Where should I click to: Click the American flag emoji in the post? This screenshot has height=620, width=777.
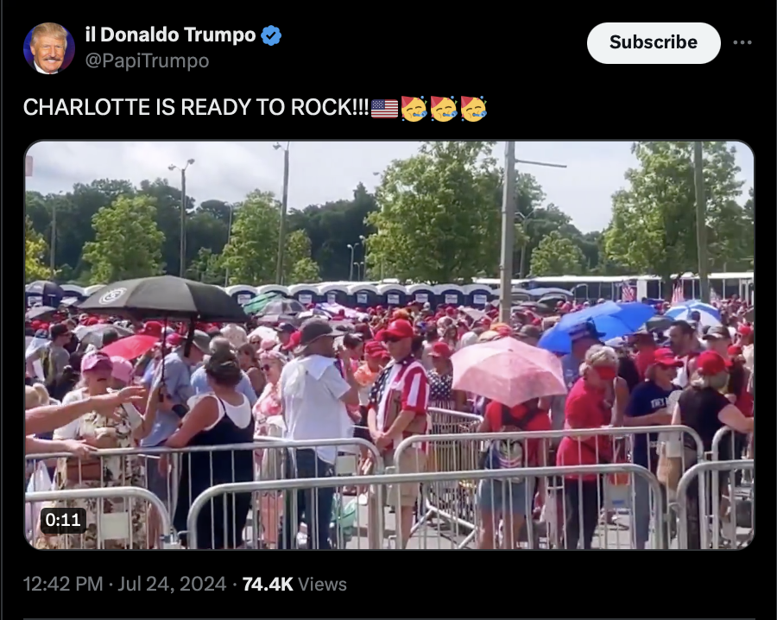point(384,109)
